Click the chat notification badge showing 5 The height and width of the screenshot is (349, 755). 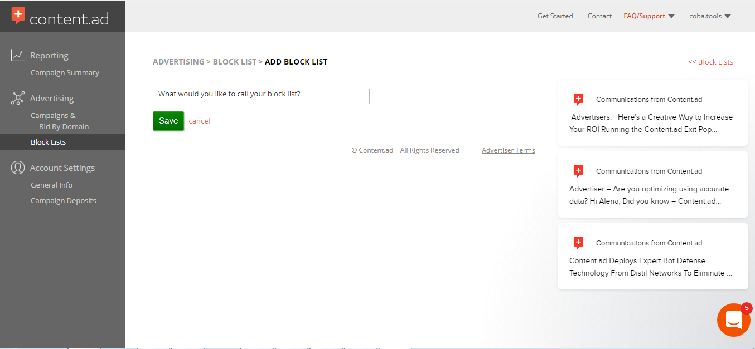tap(746, 308)
